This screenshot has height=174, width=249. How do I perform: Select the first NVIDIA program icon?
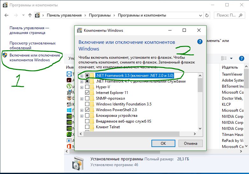point(69,116)
